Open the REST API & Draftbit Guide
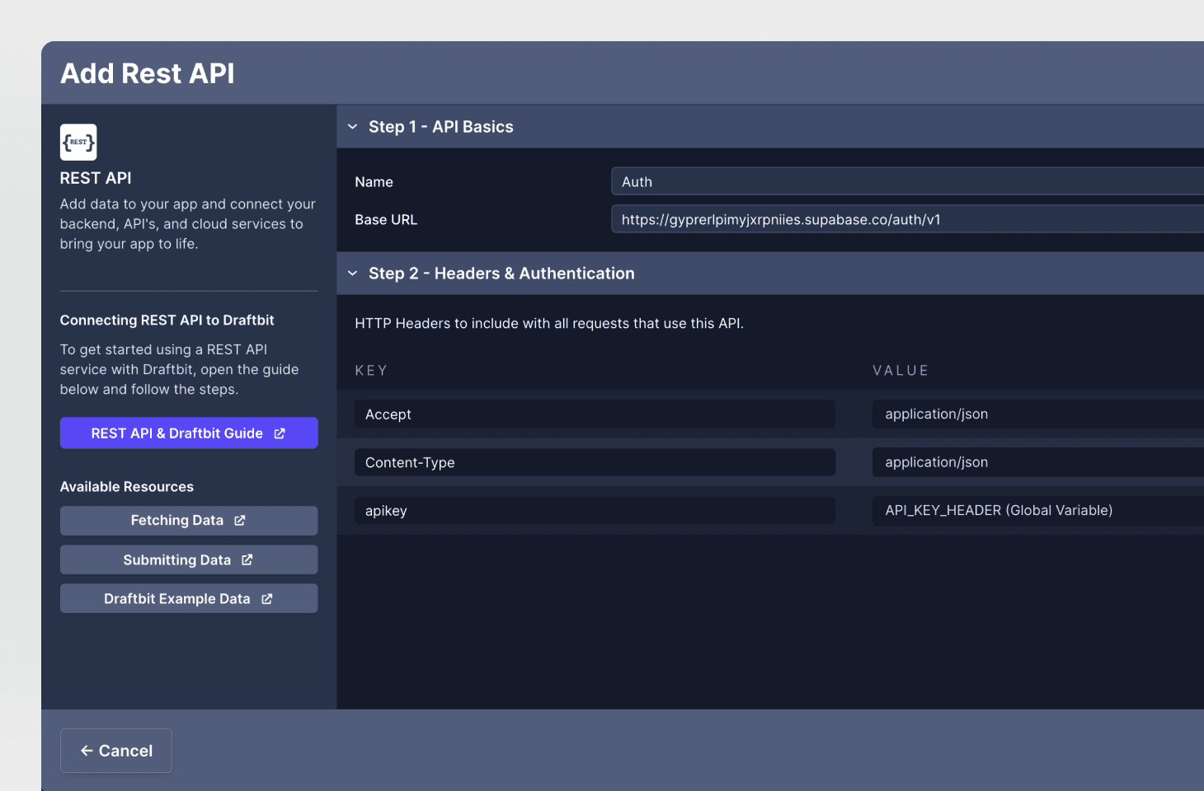The image size is (1204, 791). tap(188, 433)
